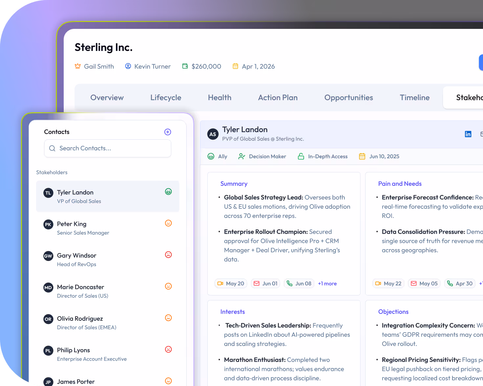Click the crown icon beside Gail Smith
483x386 pixels.
78,66
